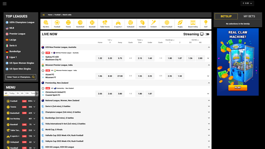
Task: Open the 1x2 market dropdown
Action: click(x=110, y=40)
